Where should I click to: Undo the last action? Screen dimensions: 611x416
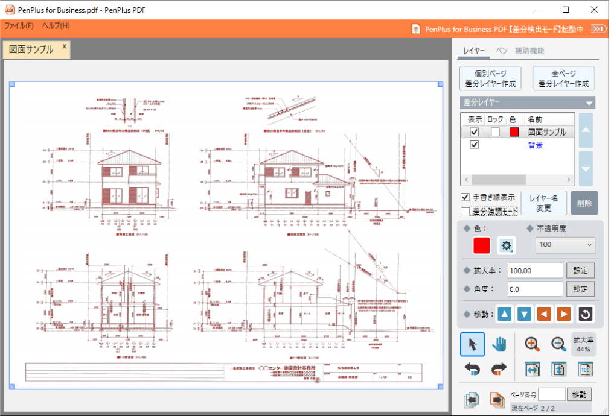(472, 369)
